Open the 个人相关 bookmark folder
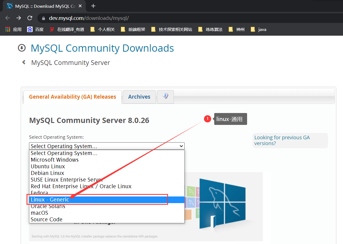The image size is (343, 244). pyautogui.click(x=103, y=29)
